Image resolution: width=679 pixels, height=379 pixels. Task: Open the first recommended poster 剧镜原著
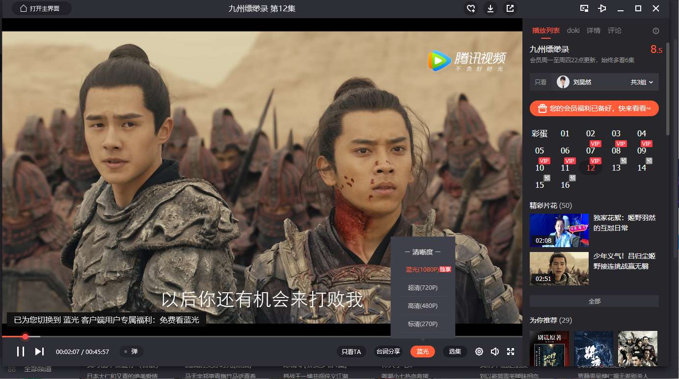click(x=549, y=348)
